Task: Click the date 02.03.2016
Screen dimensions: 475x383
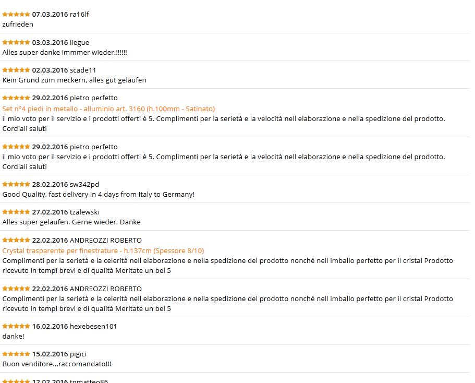Action: 50,70
